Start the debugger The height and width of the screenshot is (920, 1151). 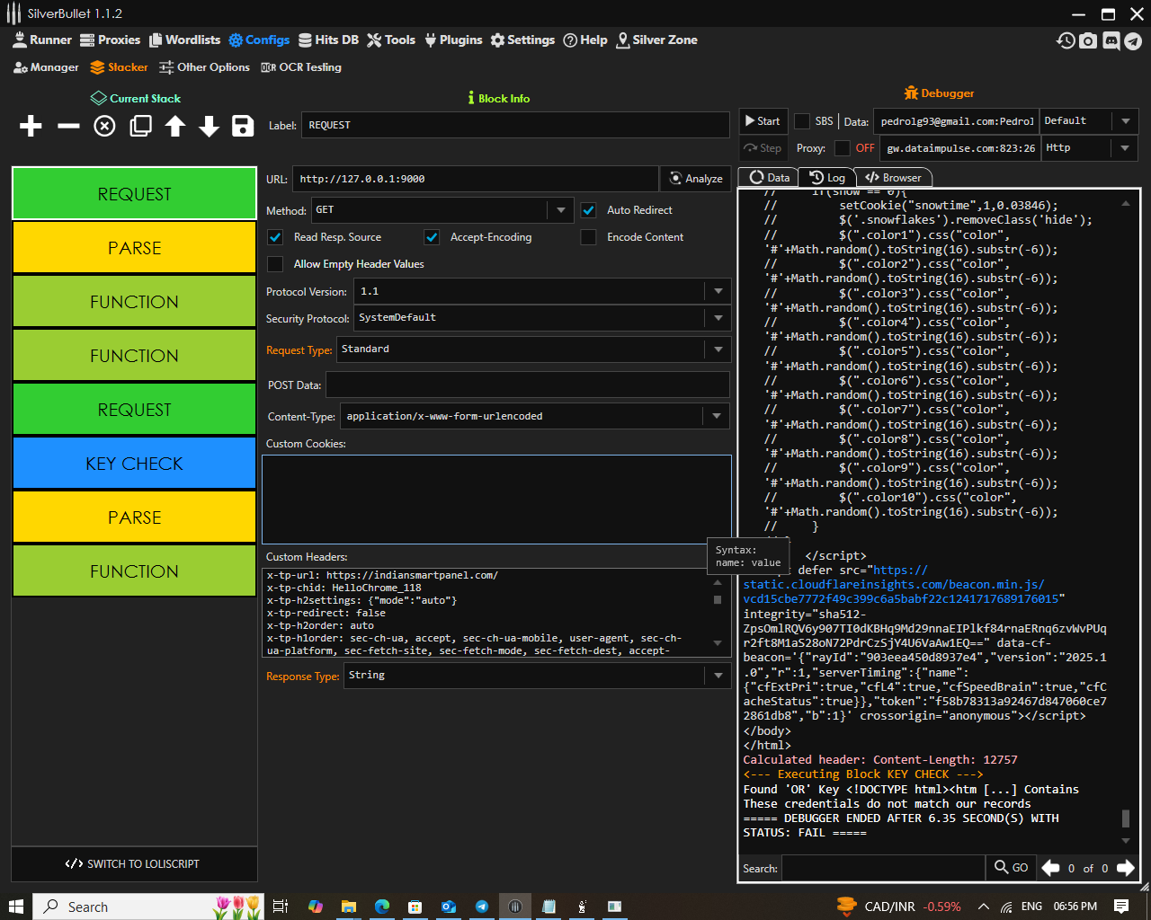763,121
